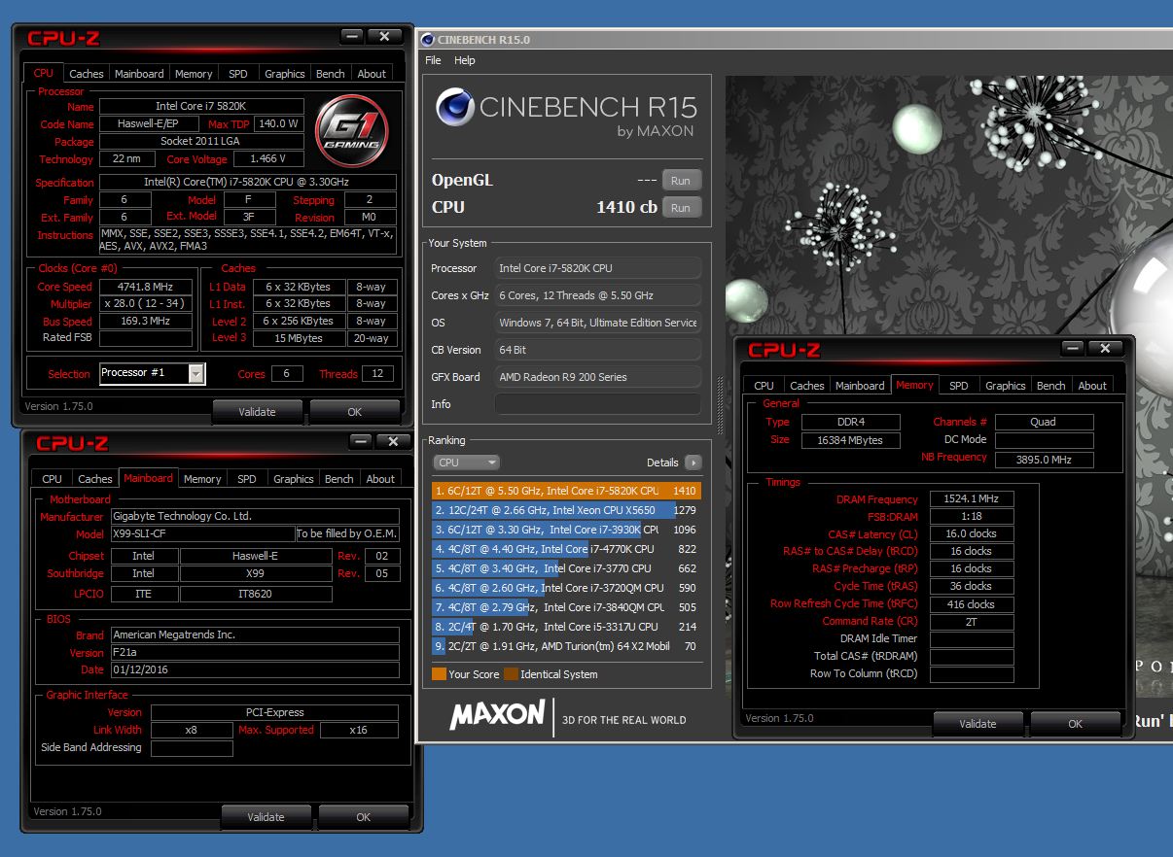Open the Help menu in Cinebench

point(465,60)
